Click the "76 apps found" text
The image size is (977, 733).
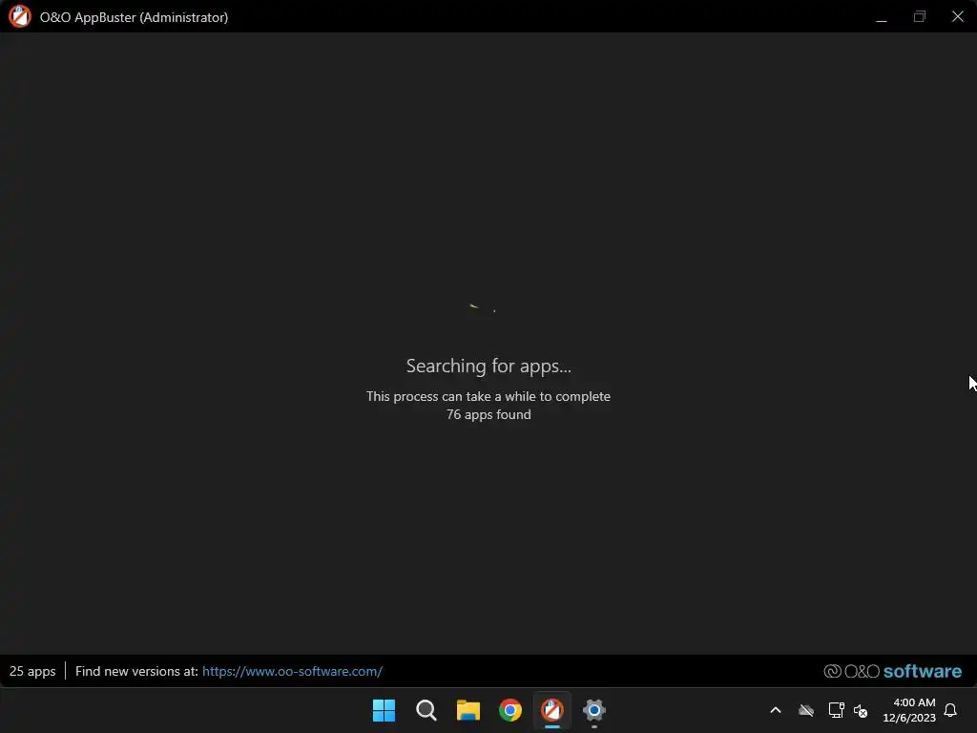488,414
